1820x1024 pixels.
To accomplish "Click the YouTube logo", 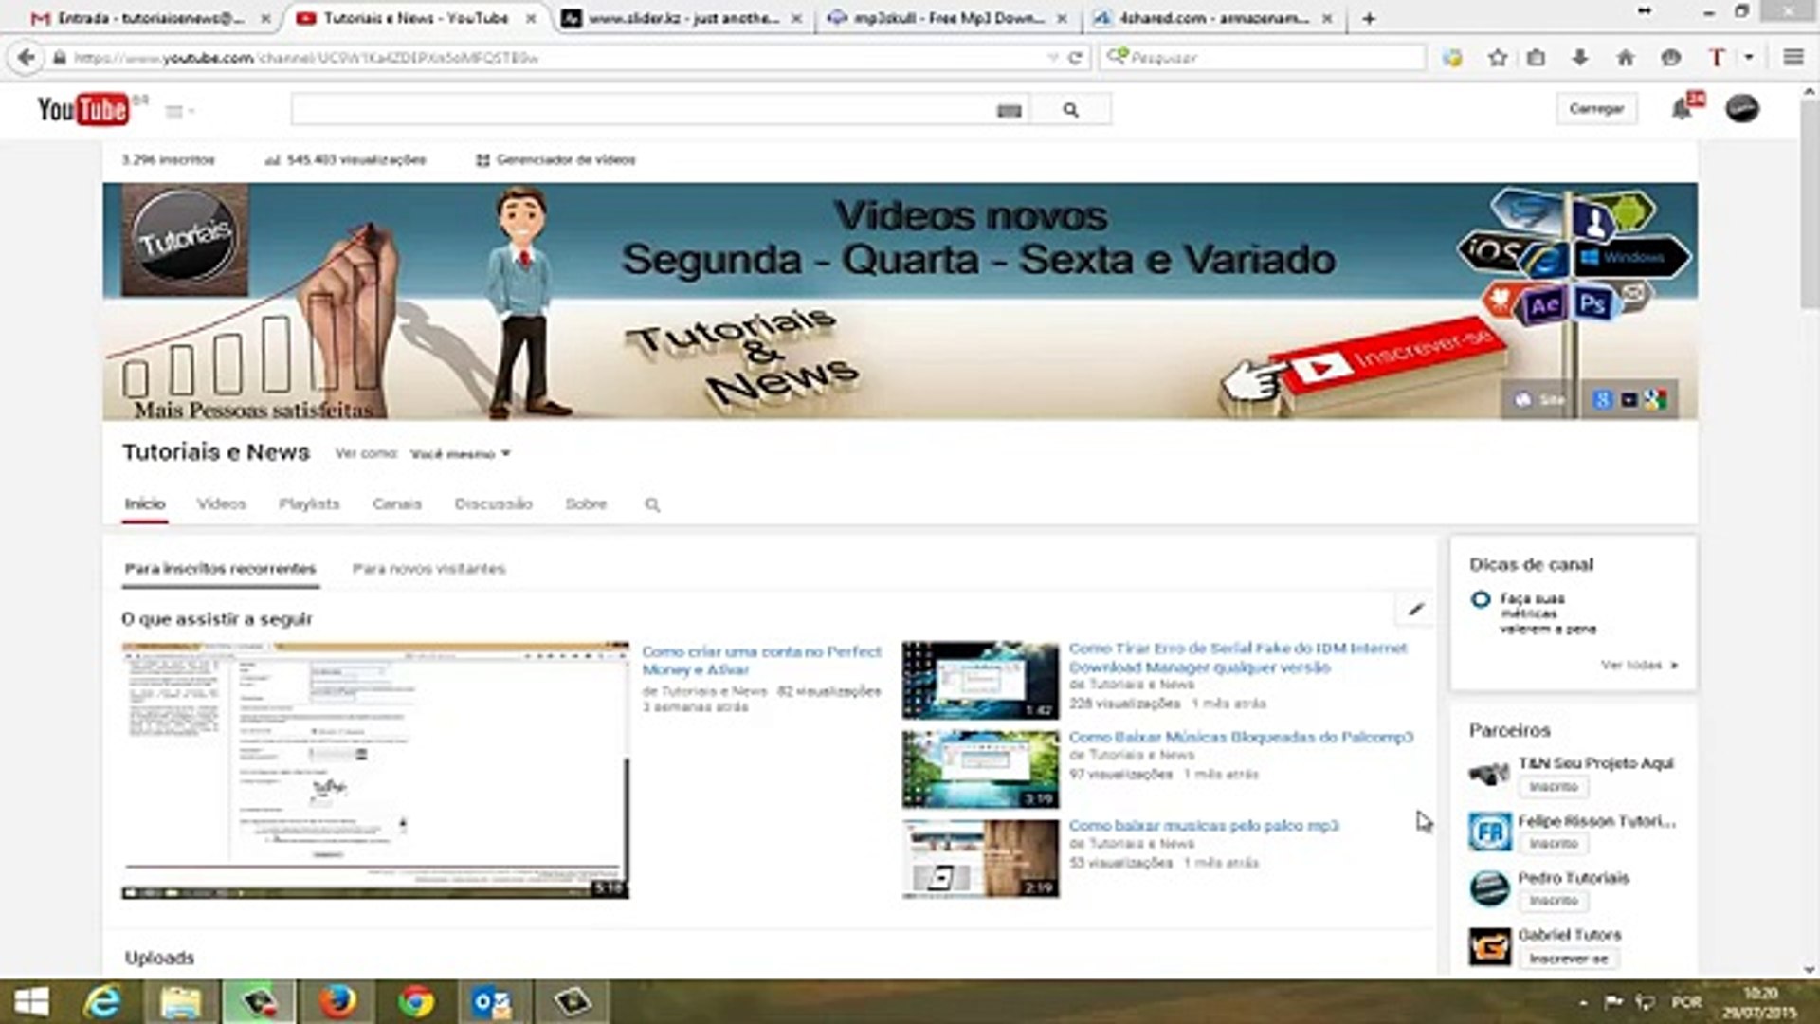I will pos(82,109).
